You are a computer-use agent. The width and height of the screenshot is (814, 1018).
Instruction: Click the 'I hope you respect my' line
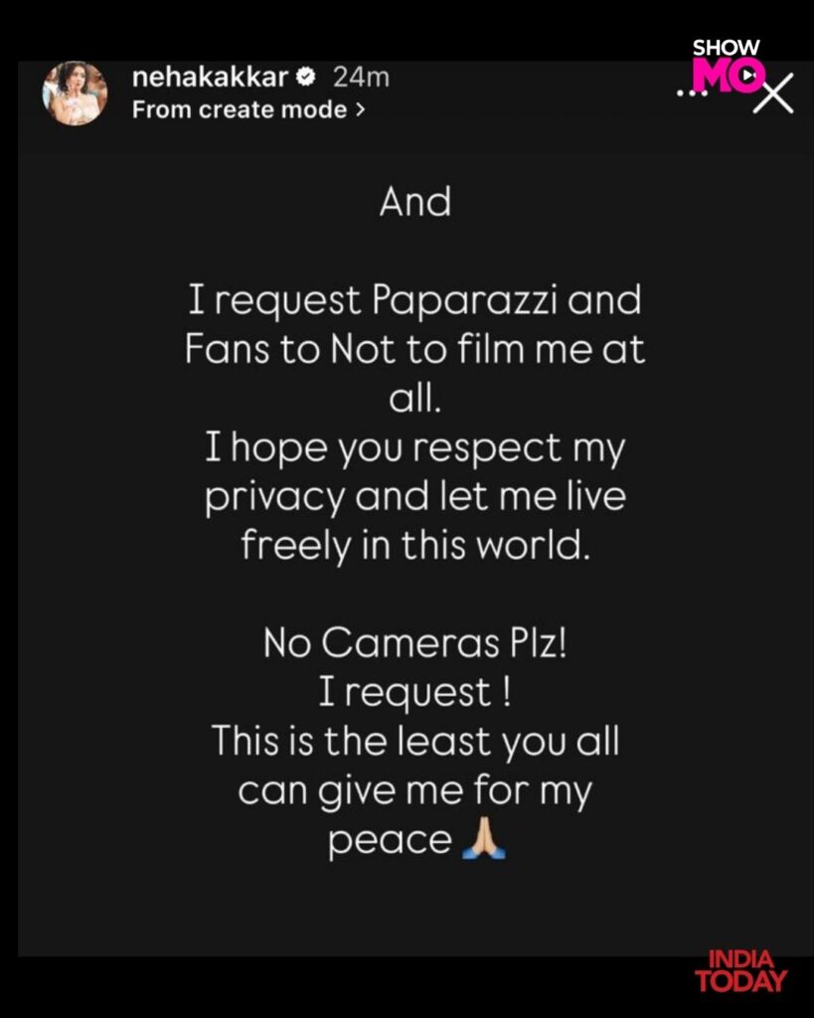pyautogui.click(x=415, y=449)
